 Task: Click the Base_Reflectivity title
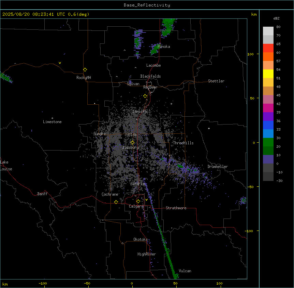pos(147,5)
